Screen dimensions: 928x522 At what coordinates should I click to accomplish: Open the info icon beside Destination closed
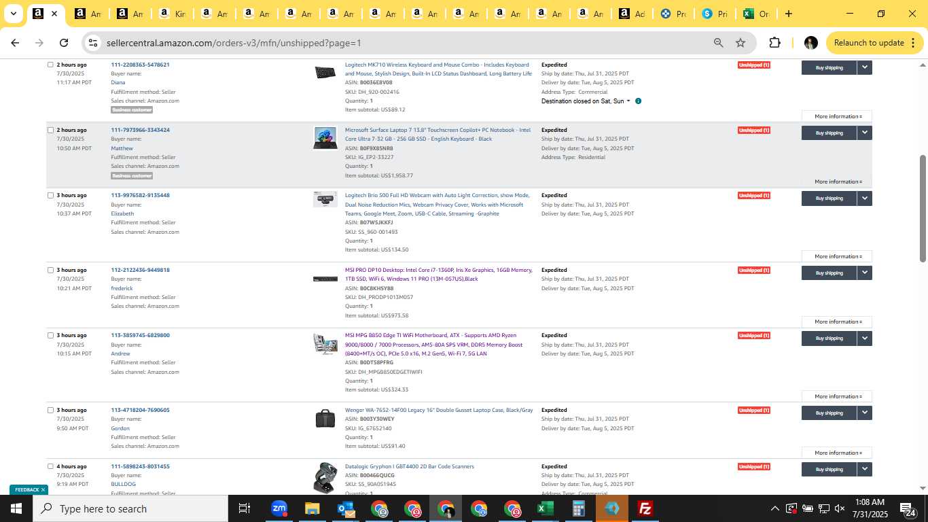tap(638, 101)
